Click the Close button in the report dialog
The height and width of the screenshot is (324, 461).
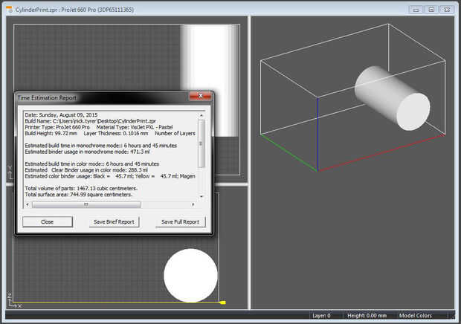(x=48, y=221)
